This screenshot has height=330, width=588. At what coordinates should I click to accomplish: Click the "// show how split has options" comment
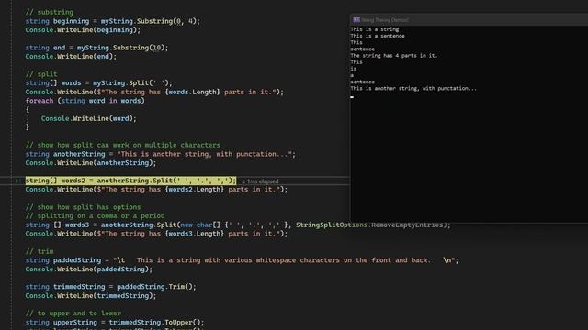point(84,207)
